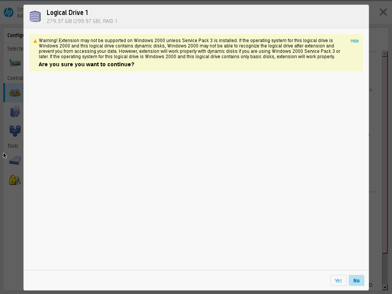
Task: Click the scrollbar down arrow
Action: point(385,287)
